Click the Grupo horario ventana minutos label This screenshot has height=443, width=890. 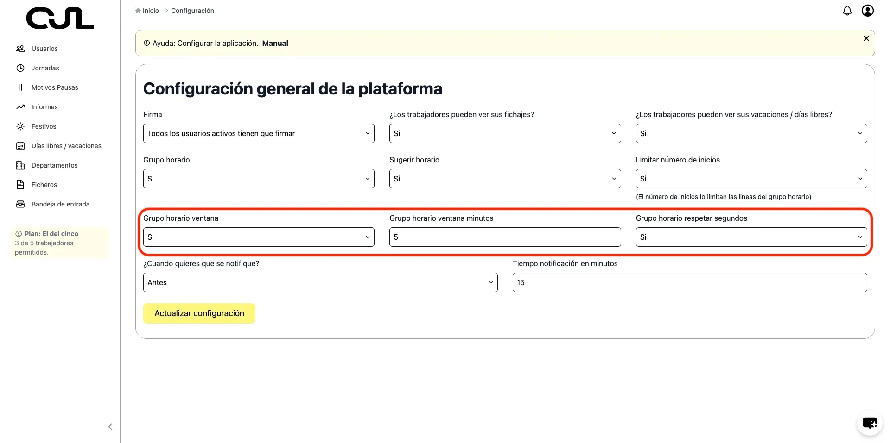(x=441, y=218)
